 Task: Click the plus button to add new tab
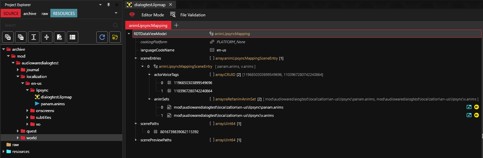click(176, 25)
